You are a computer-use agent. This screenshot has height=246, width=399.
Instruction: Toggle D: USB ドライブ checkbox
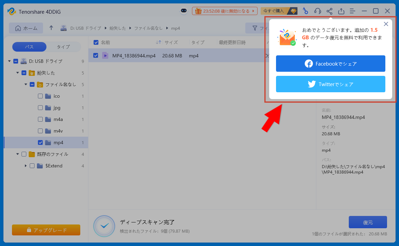(16, 61)
